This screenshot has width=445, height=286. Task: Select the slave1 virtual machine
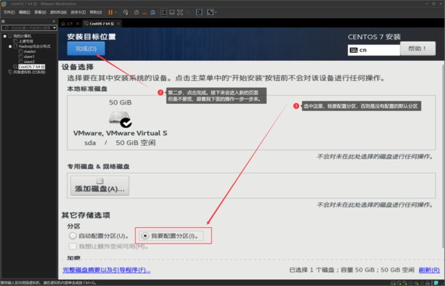(x=29, y=57)
